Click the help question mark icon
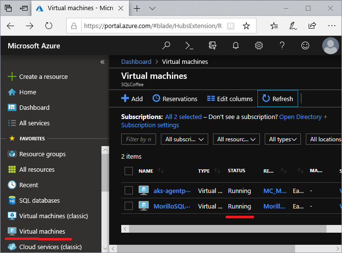The width and height of the screenshot is (342, 253). [x=282, y=45]
